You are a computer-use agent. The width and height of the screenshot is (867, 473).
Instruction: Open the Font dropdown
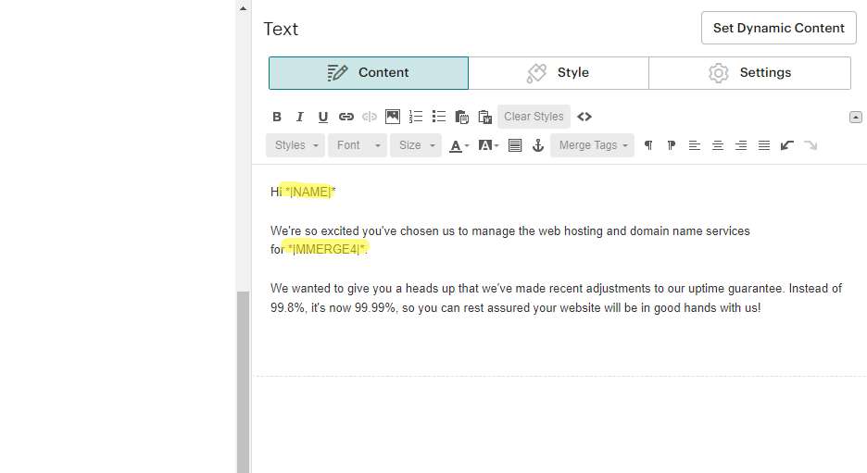[358, 145]
